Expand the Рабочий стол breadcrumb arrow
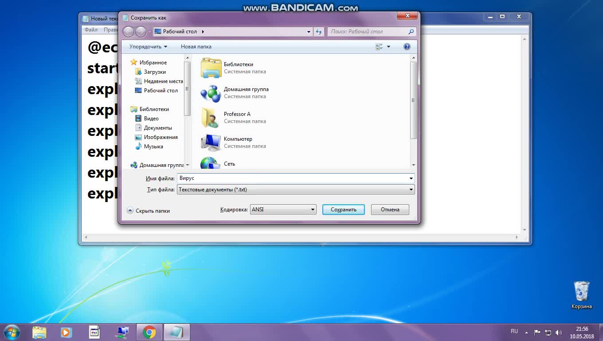 click(x=203, y=32)
